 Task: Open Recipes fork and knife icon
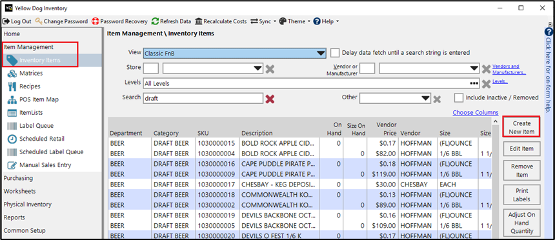click(12, 86)
